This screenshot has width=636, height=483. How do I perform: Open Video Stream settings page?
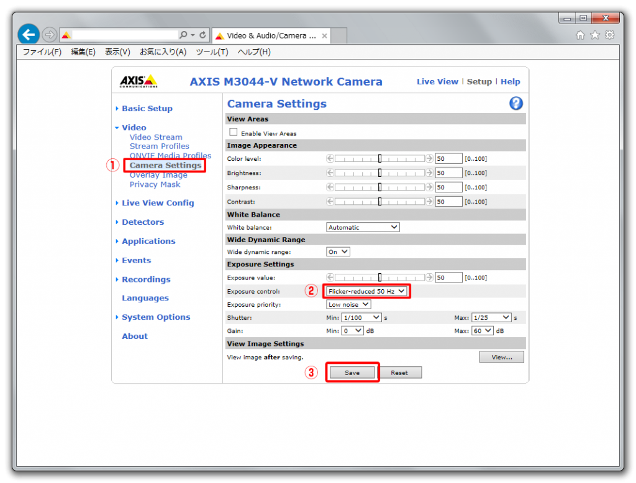[156, 137]
